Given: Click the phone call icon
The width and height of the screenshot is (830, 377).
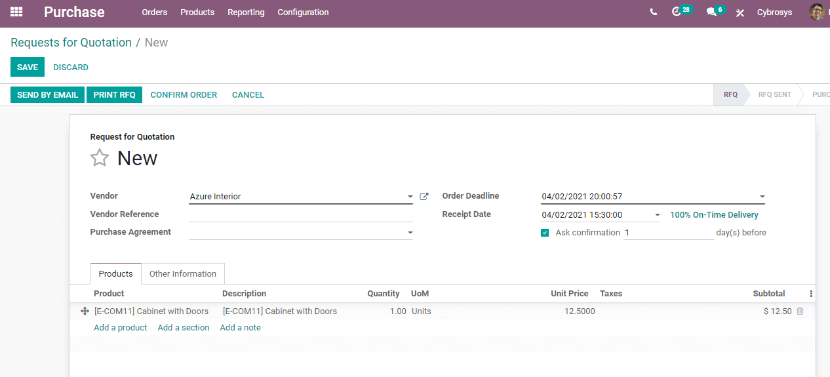Looking at the screenshot, I should [653, 12].
